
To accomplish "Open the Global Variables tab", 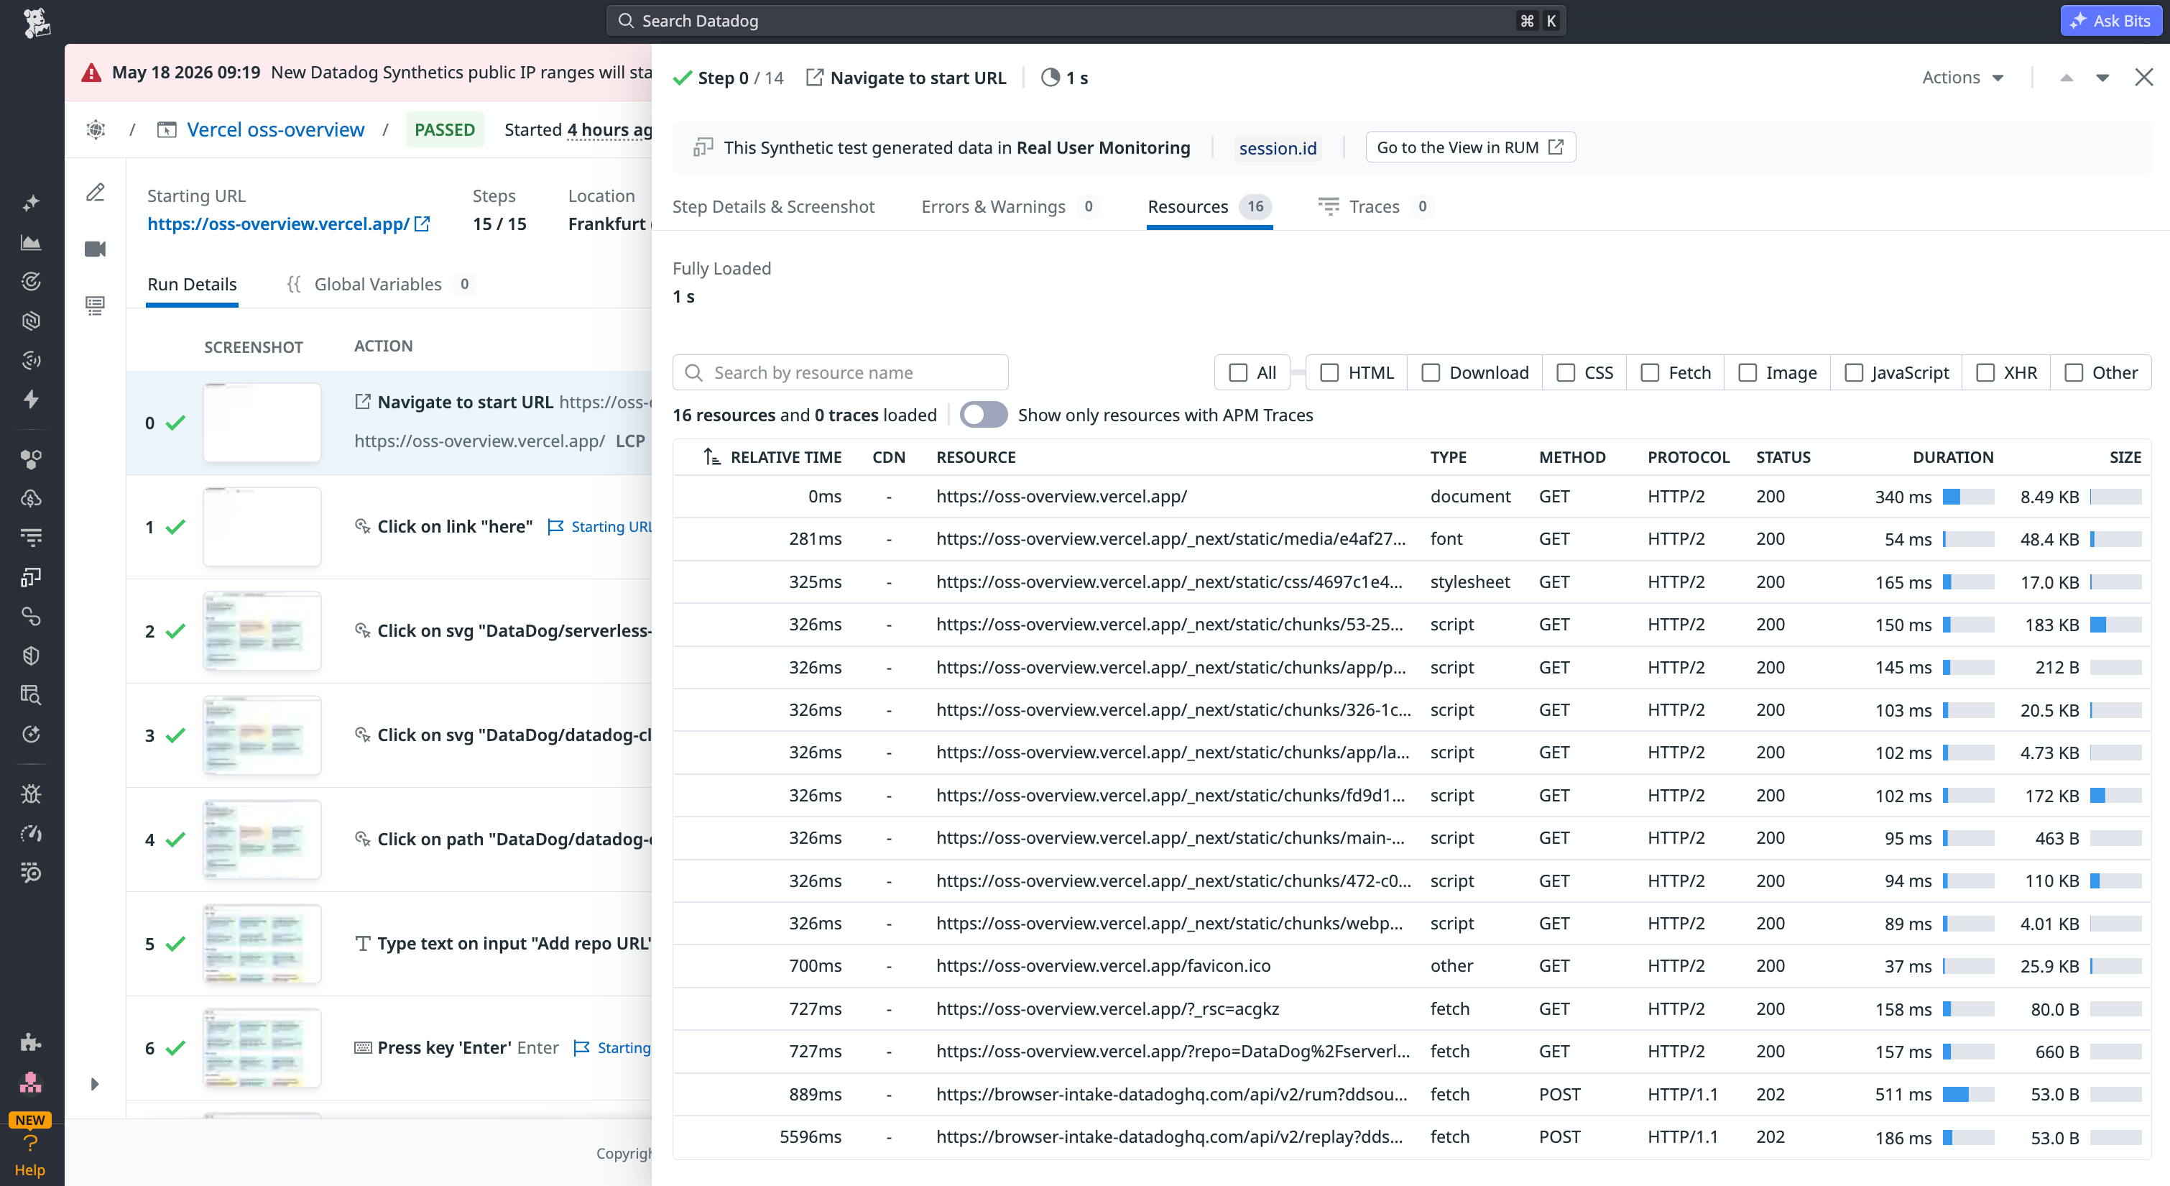I will point(381,284).
